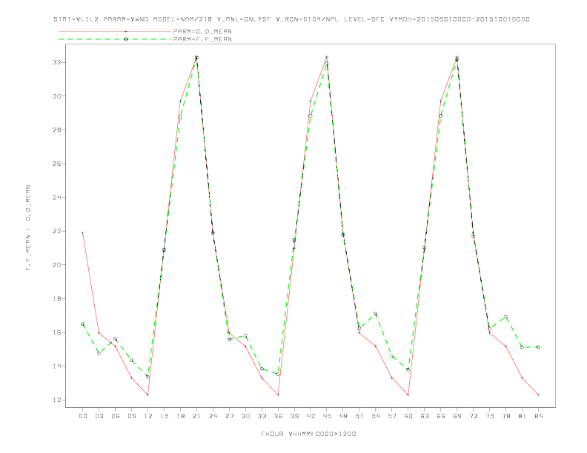Click the circle marker on the green dashed legend line

126,39
